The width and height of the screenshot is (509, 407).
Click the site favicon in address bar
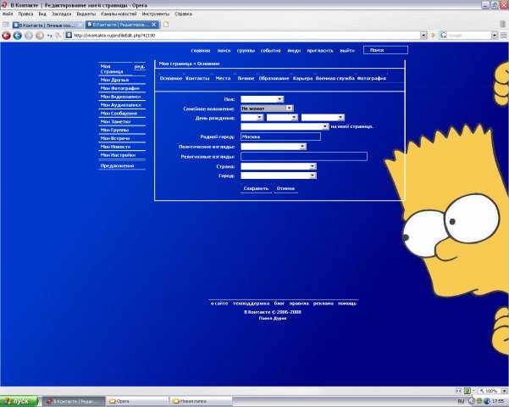click(x=69, y=35)
